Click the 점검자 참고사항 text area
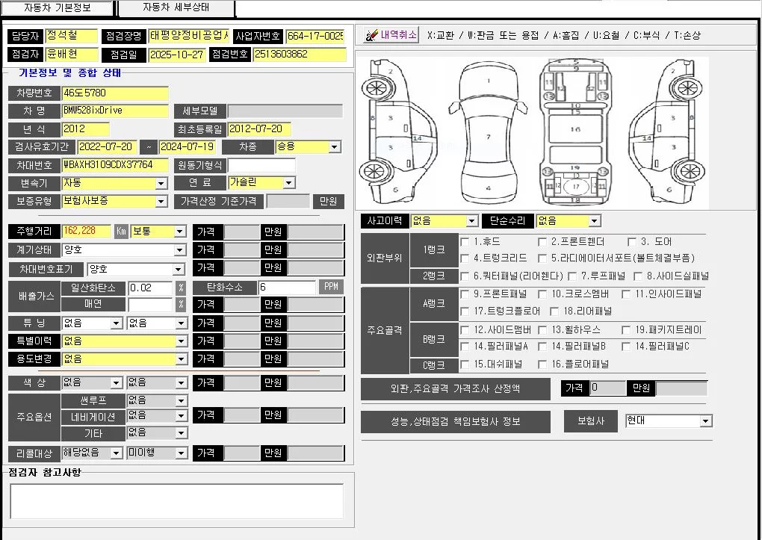Image resolution: width=762 pixels, height=540 pixels. click(176, 500)
